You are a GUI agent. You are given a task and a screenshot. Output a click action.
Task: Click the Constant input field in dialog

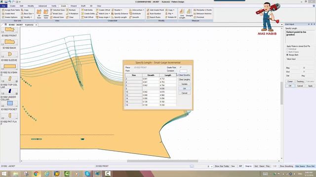183,71
